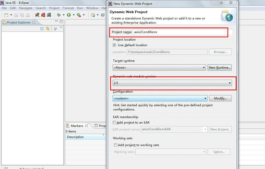Click the Project Explorer folder icon

click(x=4, y=22)
